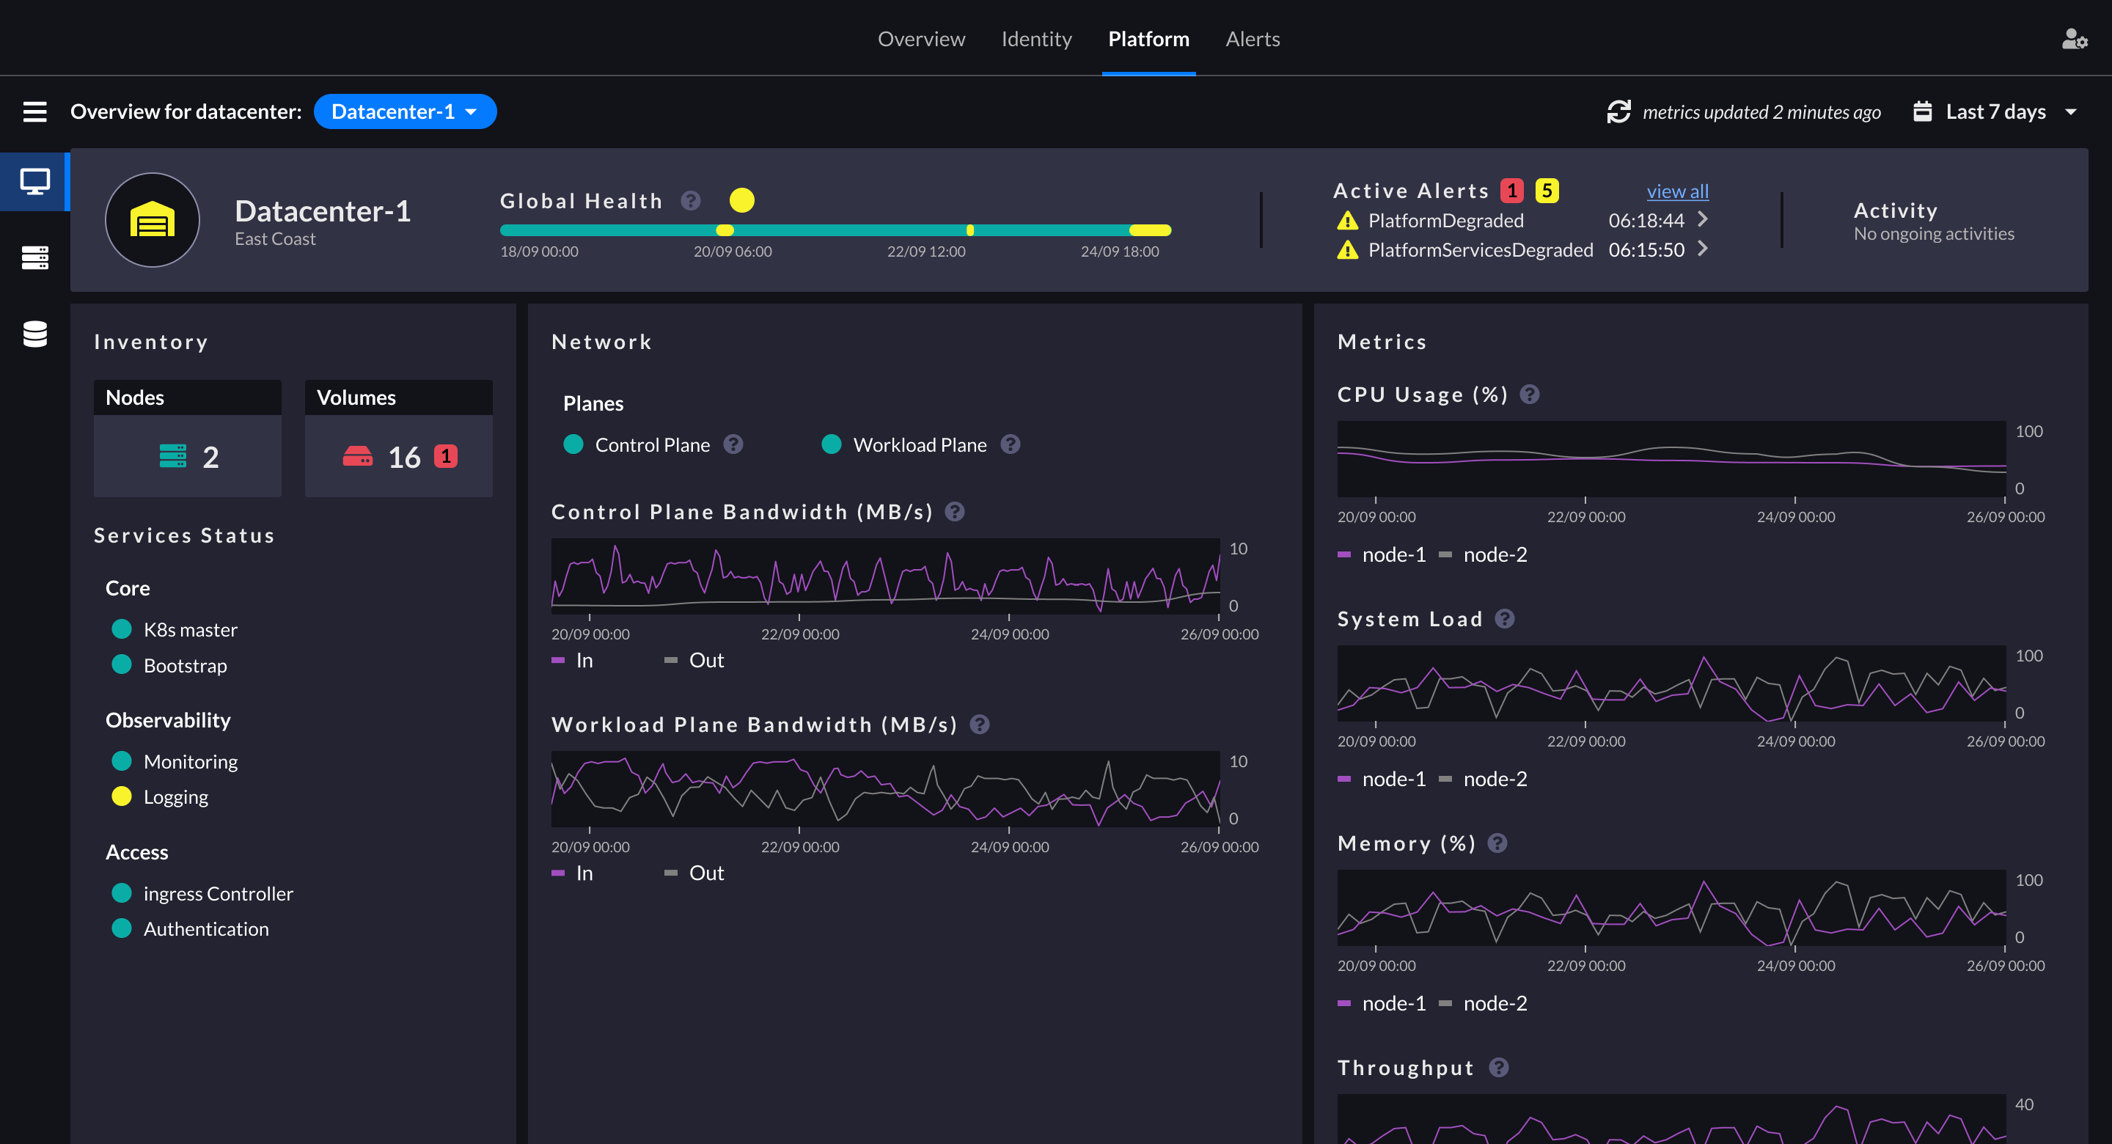Screen dimensions: 2112x1144
Task: Click the Global Health help icon
Action: 691,201
